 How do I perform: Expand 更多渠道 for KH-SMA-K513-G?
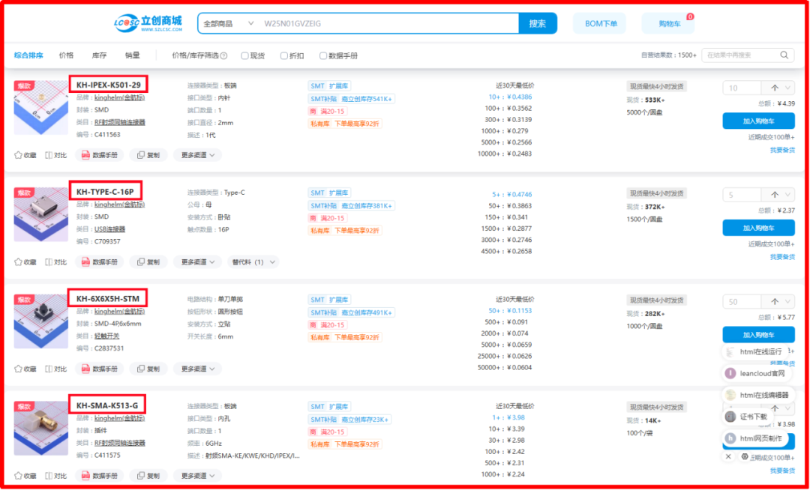(x=197, y=476)
